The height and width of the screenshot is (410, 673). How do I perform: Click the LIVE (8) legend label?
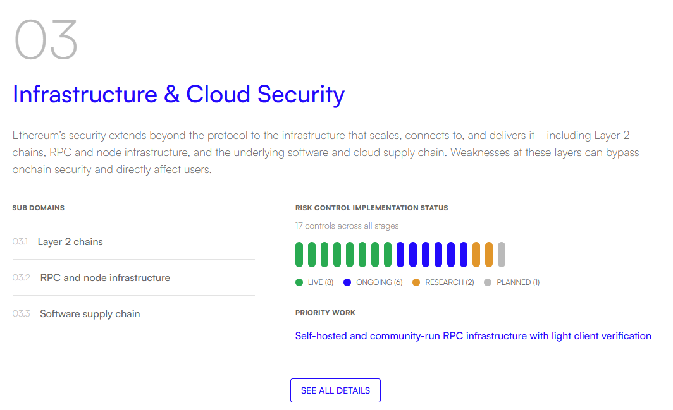[x=320, y=282]
